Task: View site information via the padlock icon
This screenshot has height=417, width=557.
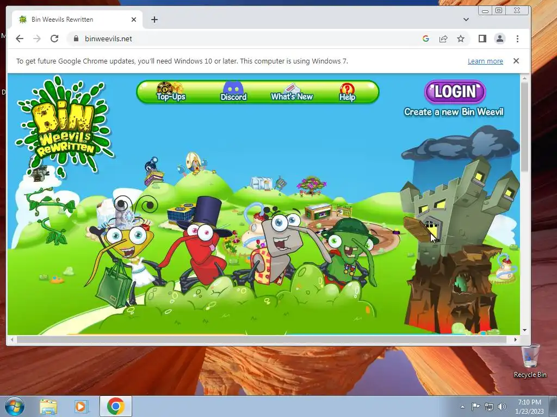Action: 76,39
